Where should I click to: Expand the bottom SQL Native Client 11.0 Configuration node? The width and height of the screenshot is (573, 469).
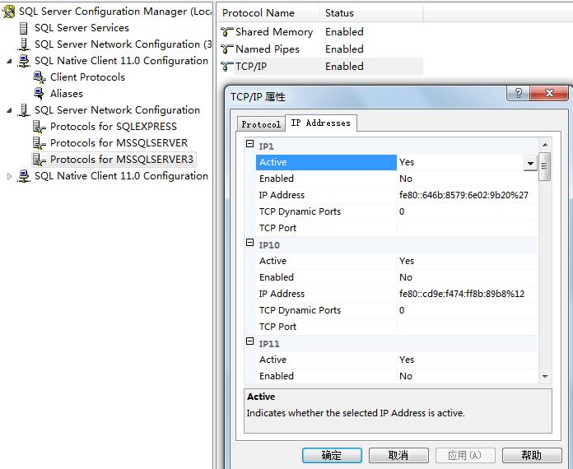pos(10,176)
